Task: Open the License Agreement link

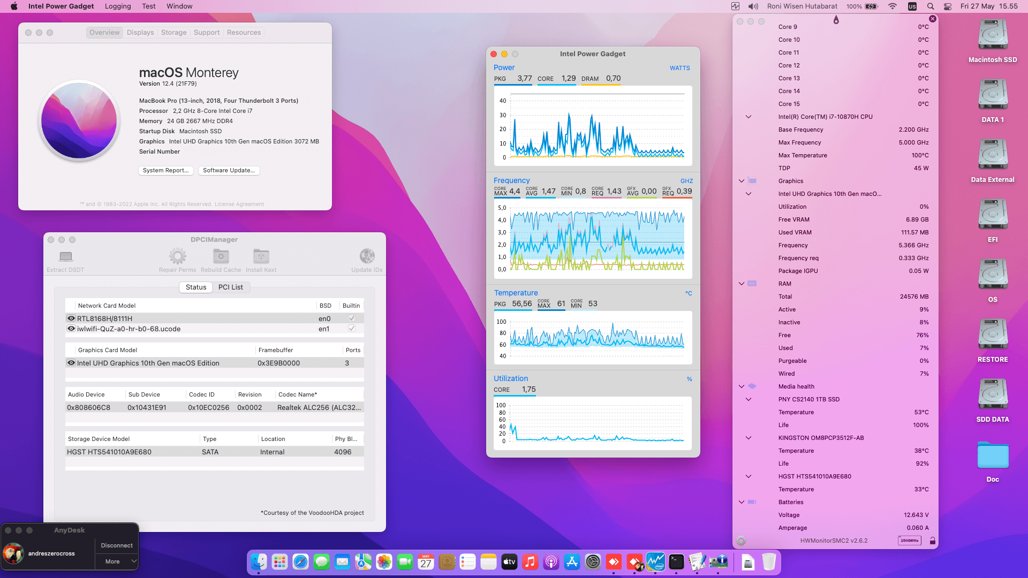Action: coord(239,204)
